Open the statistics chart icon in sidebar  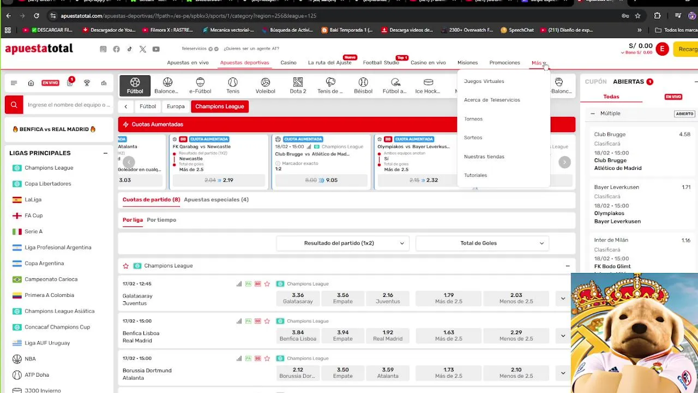[104, 83]
